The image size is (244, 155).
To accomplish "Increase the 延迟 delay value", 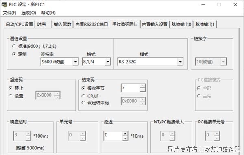I will (125, 133).
